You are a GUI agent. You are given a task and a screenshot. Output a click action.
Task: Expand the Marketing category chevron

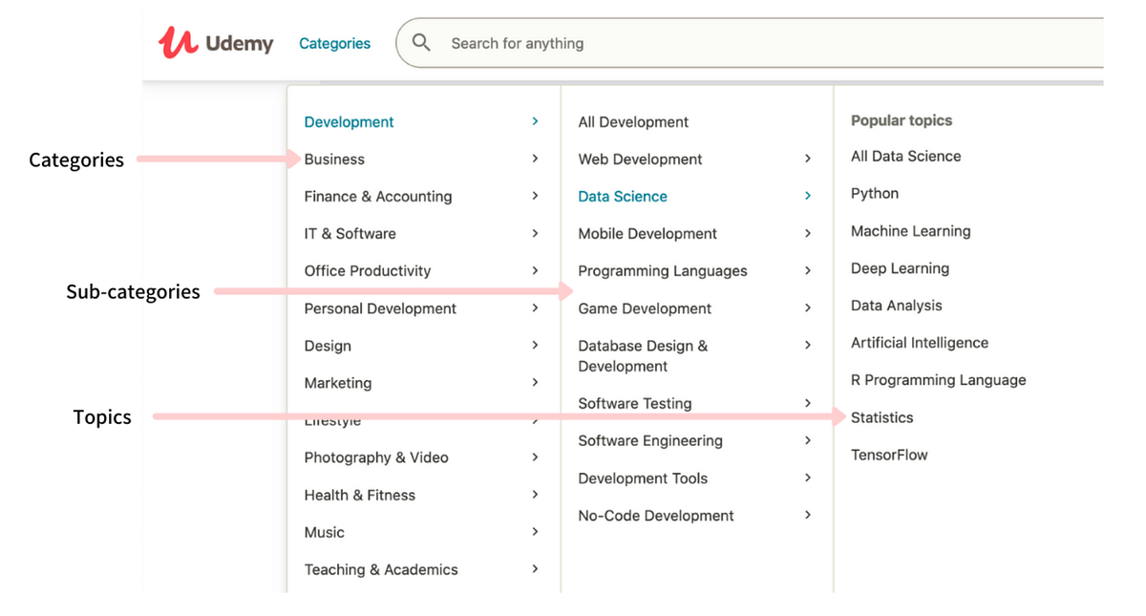pos(535,382)
